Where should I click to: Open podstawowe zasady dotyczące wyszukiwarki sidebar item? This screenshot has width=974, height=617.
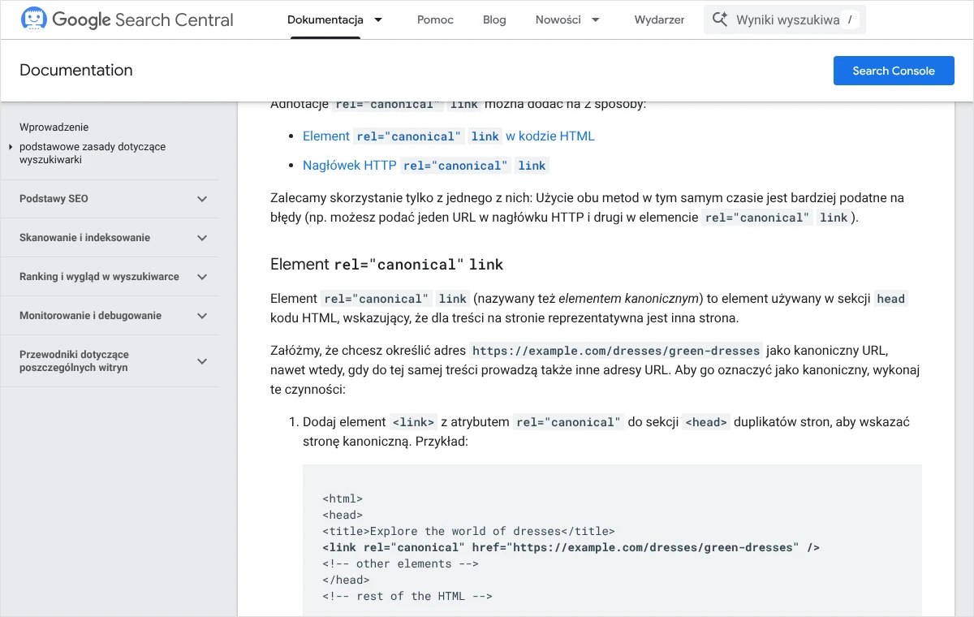coord(93,153)
